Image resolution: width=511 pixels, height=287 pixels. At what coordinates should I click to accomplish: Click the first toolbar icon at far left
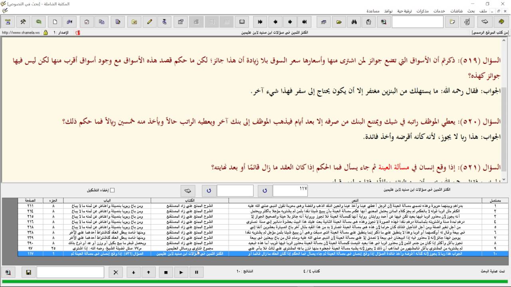(8, 22)
